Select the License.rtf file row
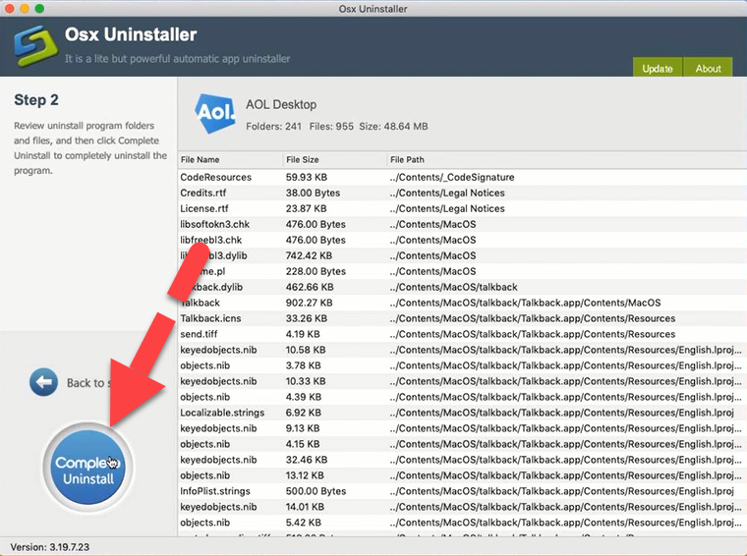The height and width of the screenshot is (556, 747). point(462,208)
